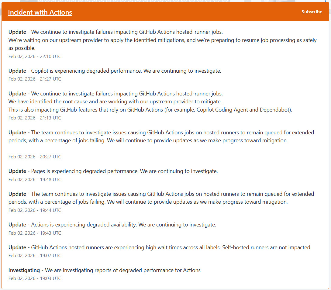
Task: Click the Actions degraded availability update text
Action: coord(123,225)
